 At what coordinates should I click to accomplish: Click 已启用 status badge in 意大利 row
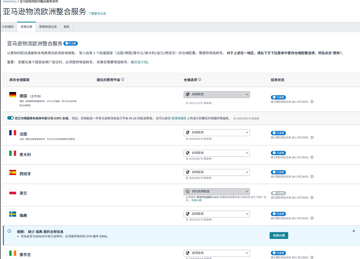(278, 153)
